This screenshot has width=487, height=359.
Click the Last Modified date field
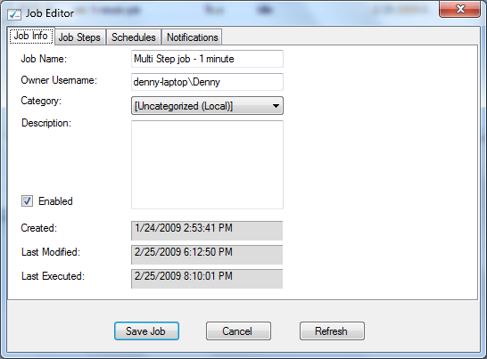coord(207,255)
